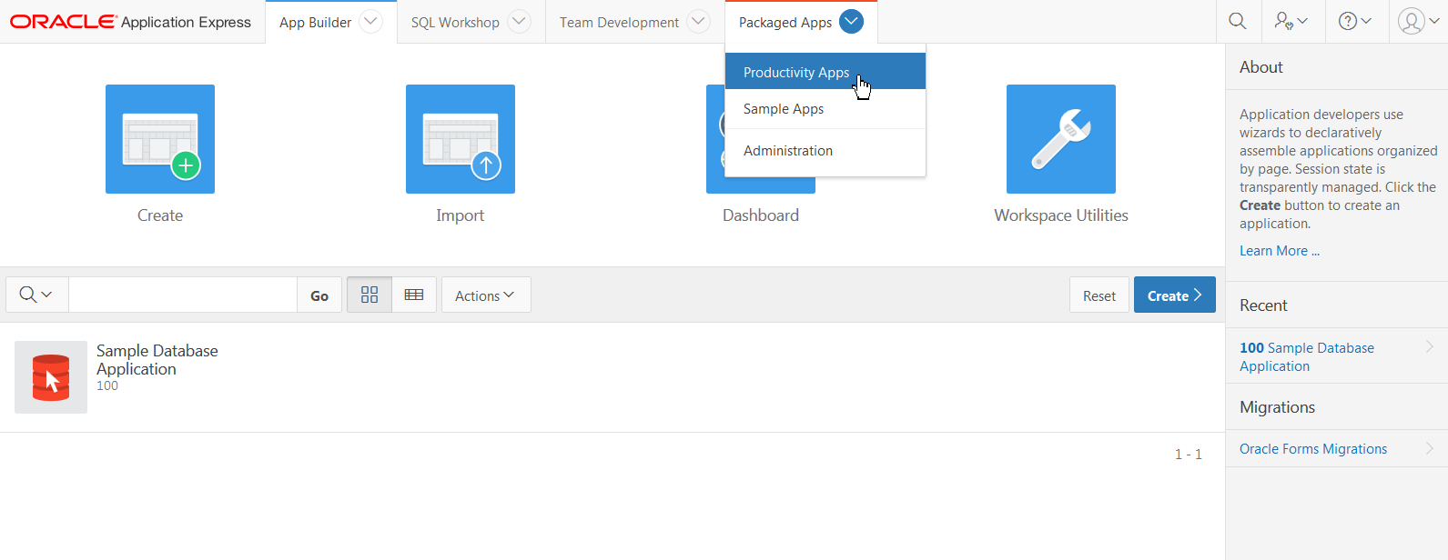Screen dimensions: 1448x560
Task: Switch to report table view
Action: coord(414,295)
